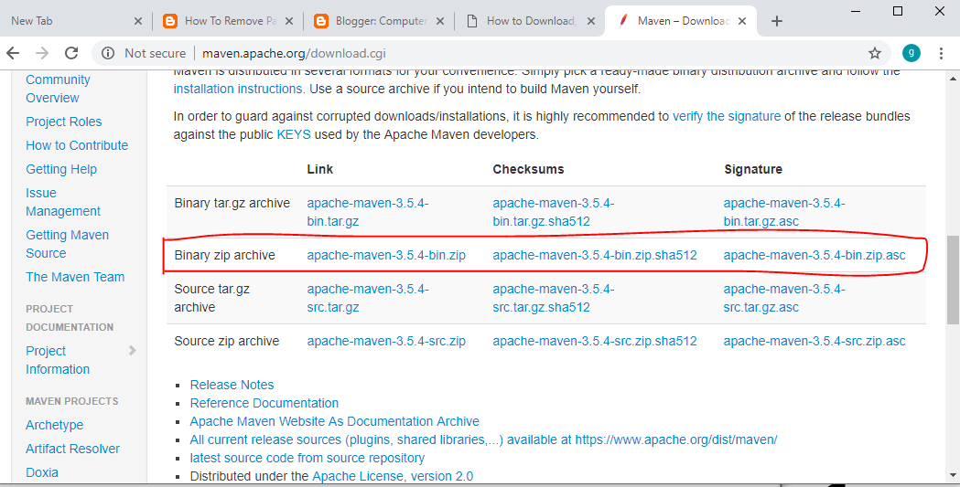960x487 pixels.
Task: Open Project Information sidebar link
Action: (58, 360)
